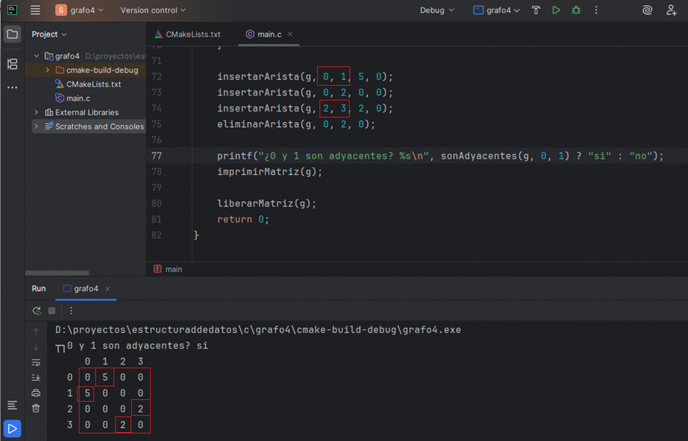Viewport: 688px width, 441px height.
Task: Clear the console output with the trash icon
Action: coord(36,408)
